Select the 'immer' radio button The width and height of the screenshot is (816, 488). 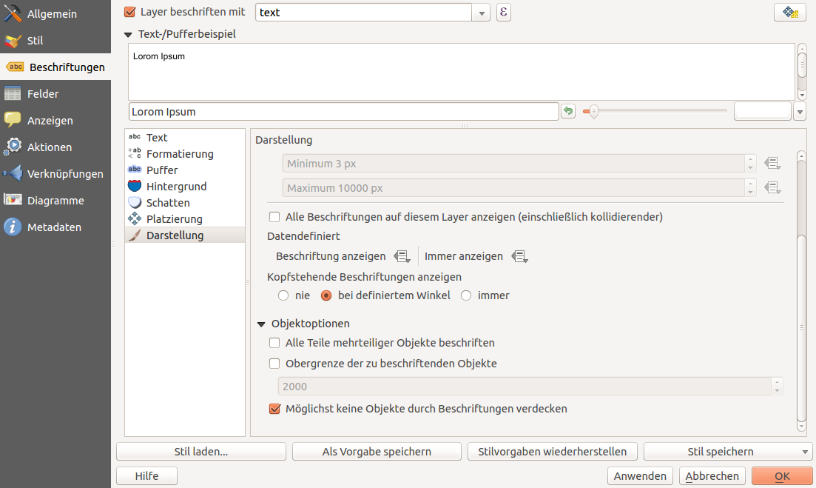pos(466,295)
